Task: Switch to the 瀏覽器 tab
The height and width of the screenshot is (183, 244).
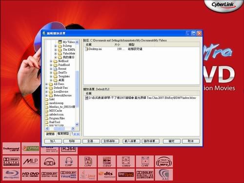Action: coord(50,134)
